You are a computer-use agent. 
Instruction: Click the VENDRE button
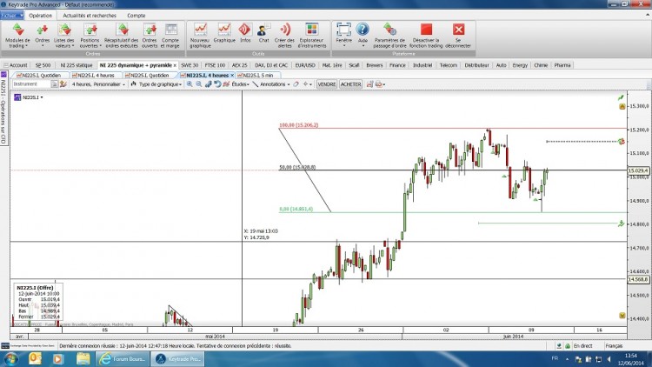click(326, 84)
